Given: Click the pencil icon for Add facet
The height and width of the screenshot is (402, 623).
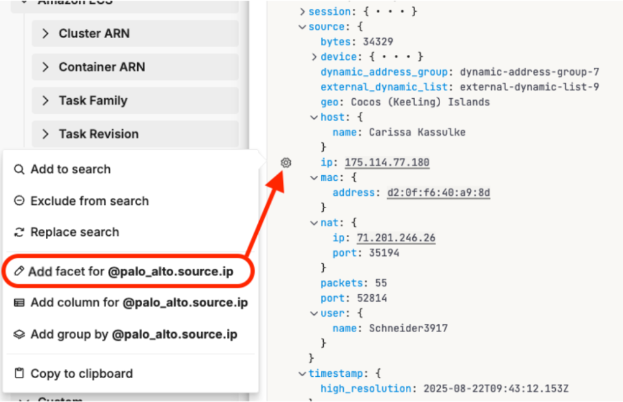Looking at the screenshot, I should coord(20,272).
